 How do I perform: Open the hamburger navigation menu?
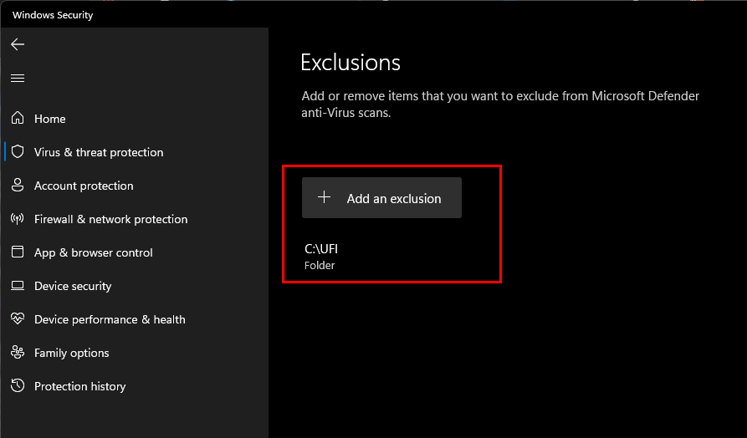pyautogui.click(x=18, y=78)
